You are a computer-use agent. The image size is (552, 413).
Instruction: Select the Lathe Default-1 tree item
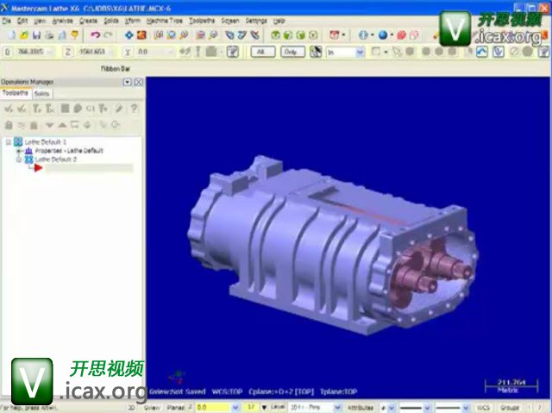[46, 142]
